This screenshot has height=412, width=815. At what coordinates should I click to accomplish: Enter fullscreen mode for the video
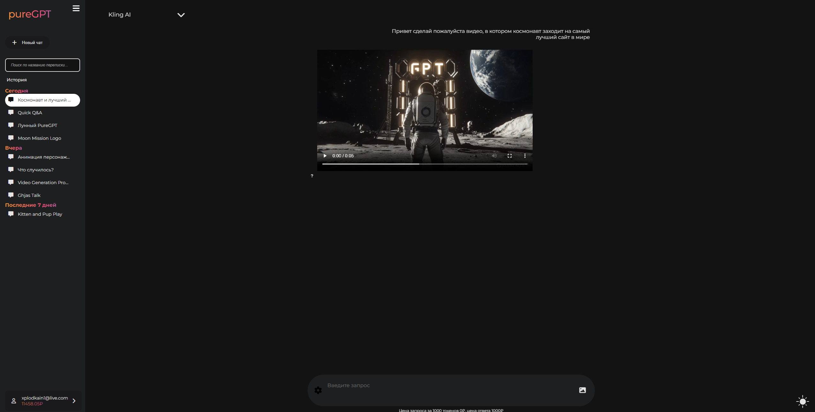(510, 156)
